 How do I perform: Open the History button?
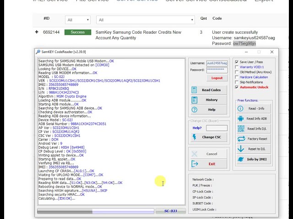coord(209,100)
